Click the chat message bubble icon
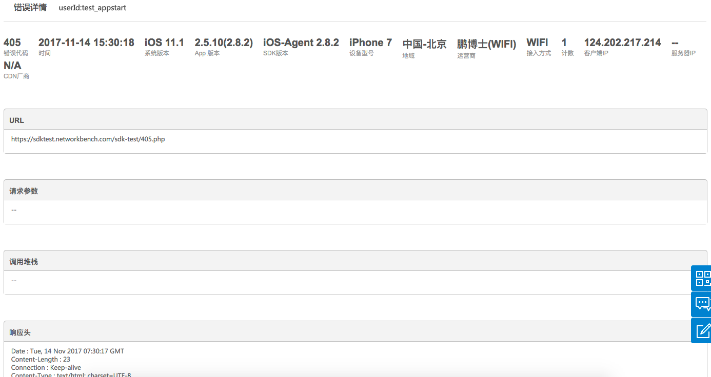This screenshot has width=711, height=377. point(702,304)
